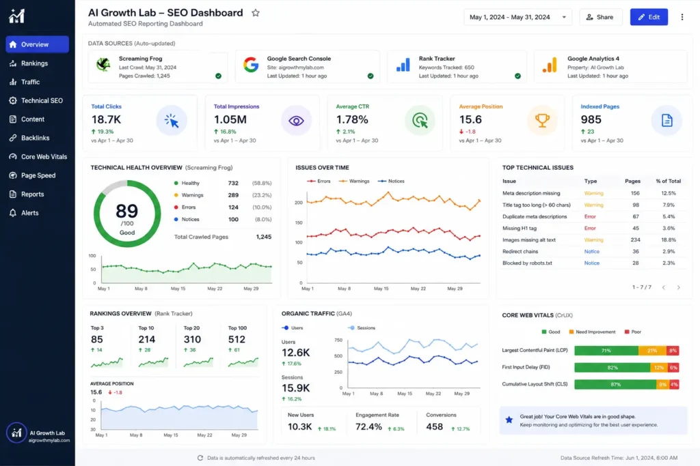Image resolution: width=700 pixels, height=466 pixels.
Task: Toggle Users series in Organic Traffic legend
Action: 293,328
